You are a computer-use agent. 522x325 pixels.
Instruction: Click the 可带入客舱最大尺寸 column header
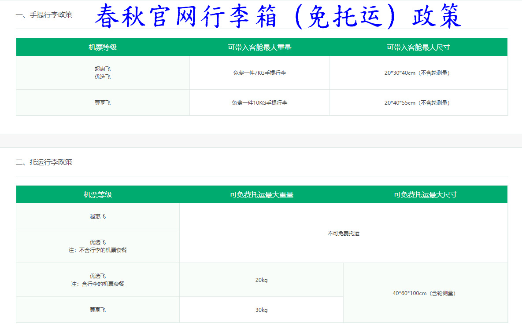[418, 47]
